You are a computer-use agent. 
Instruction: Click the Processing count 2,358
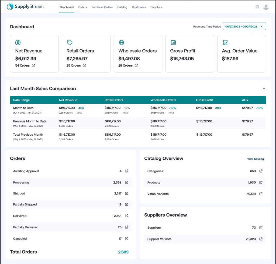pos(117,183)
